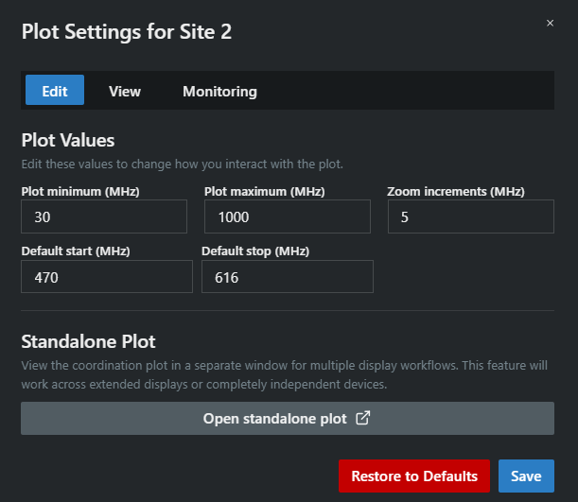578x502 pixels.
Task: Select the Default start field showing 470
Action: (x=106, y=277)
